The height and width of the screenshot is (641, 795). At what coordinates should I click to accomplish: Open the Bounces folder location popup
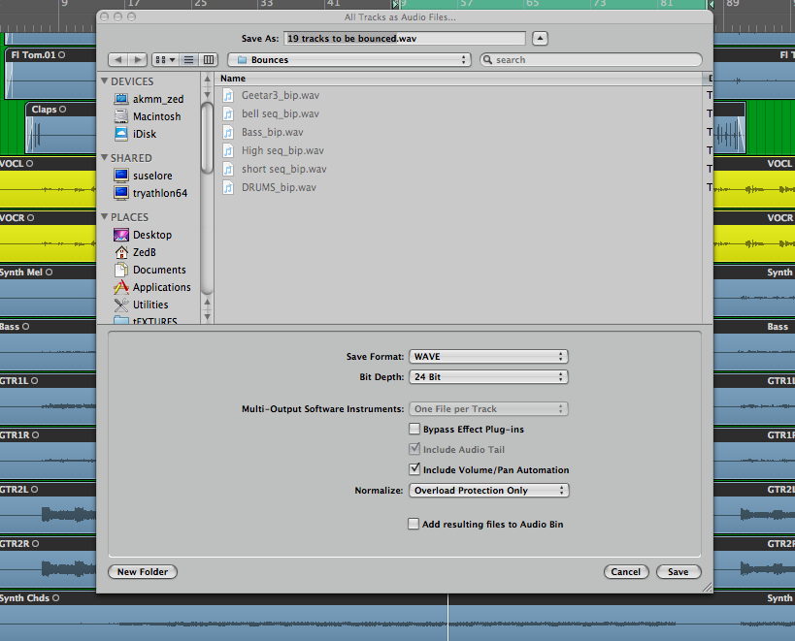[x=349, y=60]
